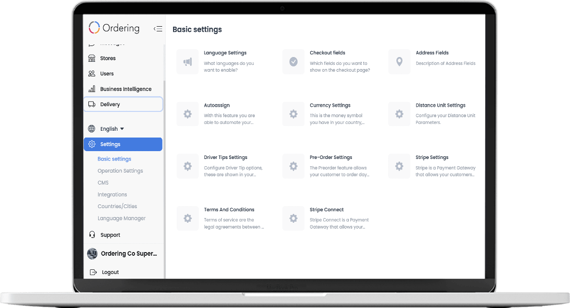The height and width of the screenshot is (308, 570).
Task: Click the Language Settings megaphone icon
Action: [188, 62]
